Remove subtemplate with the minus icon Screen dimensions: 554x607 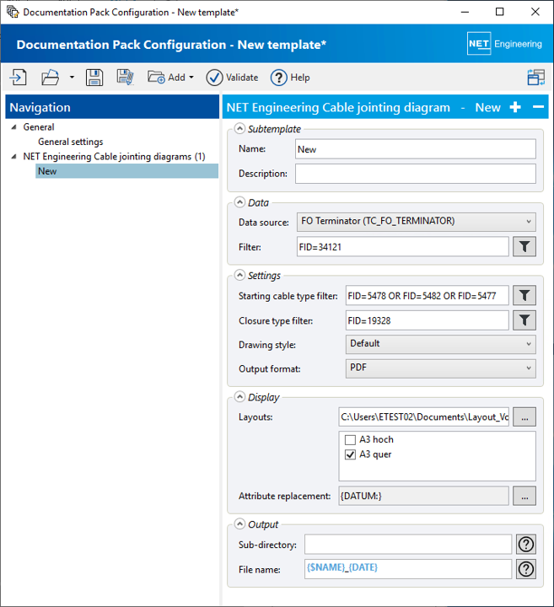pyautogui.click(x=538, y=107)
